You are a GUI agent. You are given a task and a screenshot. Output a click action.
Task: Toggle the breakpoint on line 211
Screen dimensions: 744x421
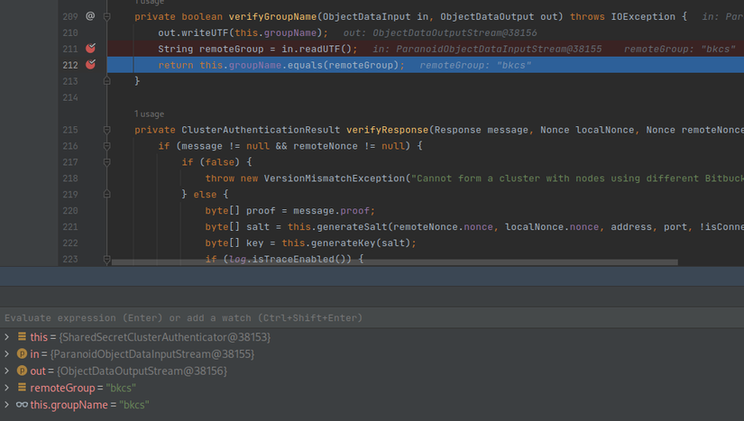90,49
